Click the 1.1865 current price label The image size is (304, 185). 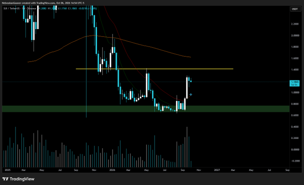(295, 82)
